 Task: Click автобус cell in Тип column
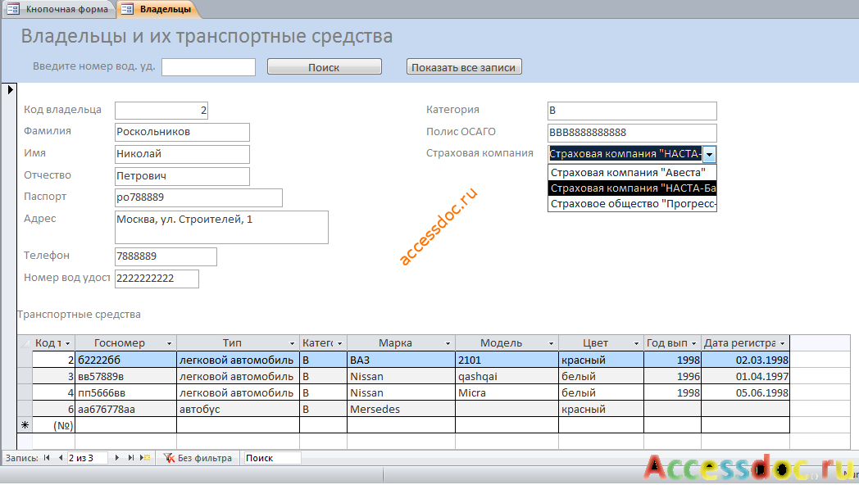pyautogui.click(x=238, y=409)
